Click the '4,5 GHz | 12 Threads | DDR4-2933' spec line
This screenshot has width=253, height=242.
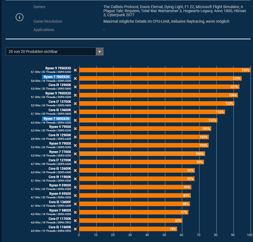point(51,231)
